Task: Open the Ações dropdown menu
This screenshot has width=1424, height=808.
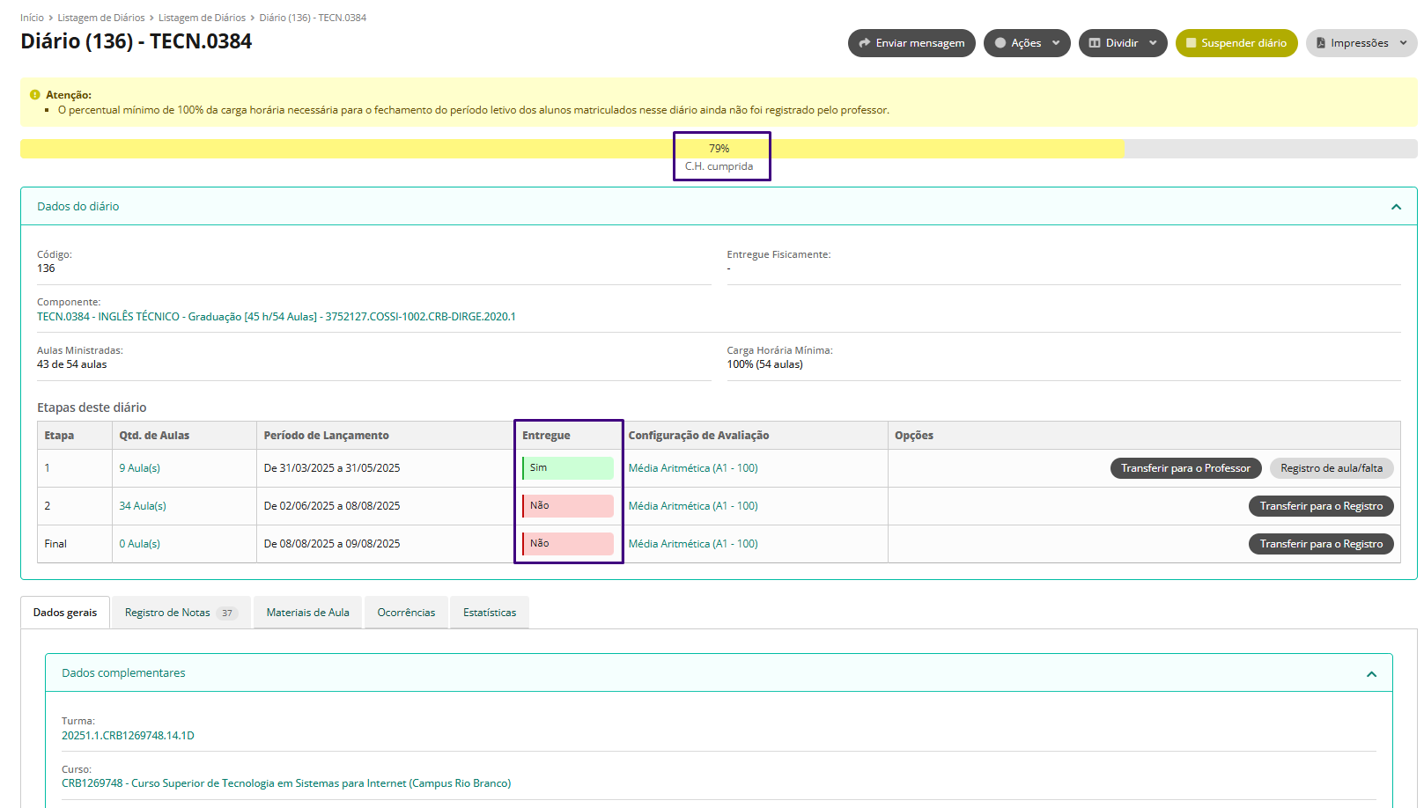Action: point(1027,43)
